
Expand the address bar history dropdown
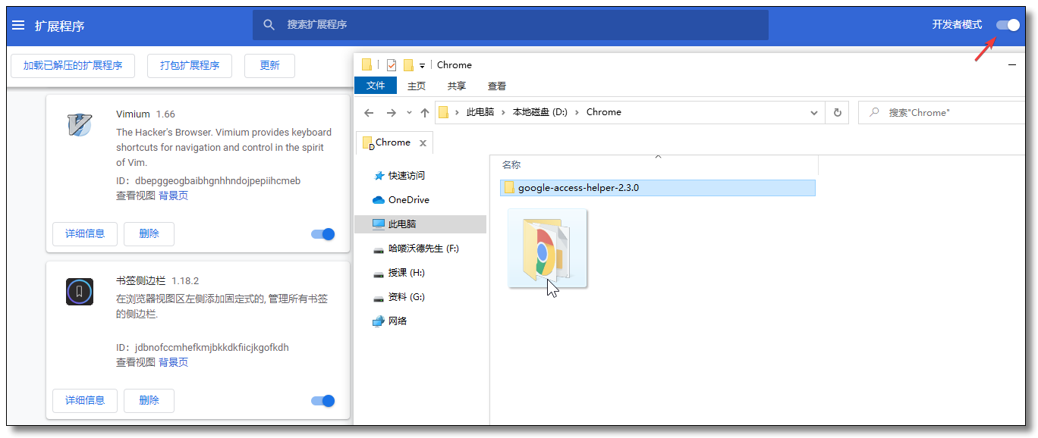click(816, 112)
